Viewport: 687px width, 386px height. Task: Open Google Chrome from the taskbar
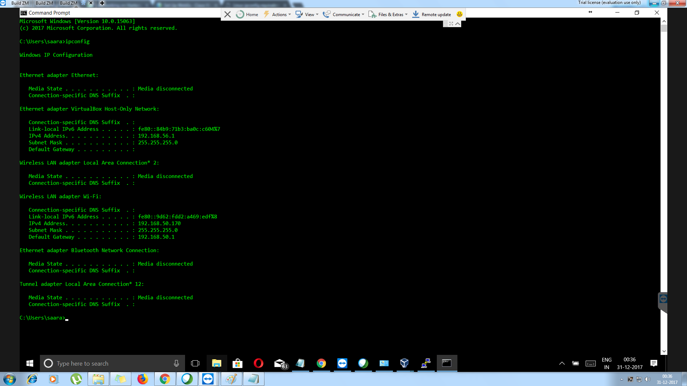(322, 363)
